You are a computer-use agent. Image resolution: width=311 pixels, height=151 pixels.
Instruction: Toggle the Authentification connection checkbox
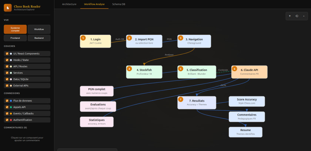tap(7, 120)
